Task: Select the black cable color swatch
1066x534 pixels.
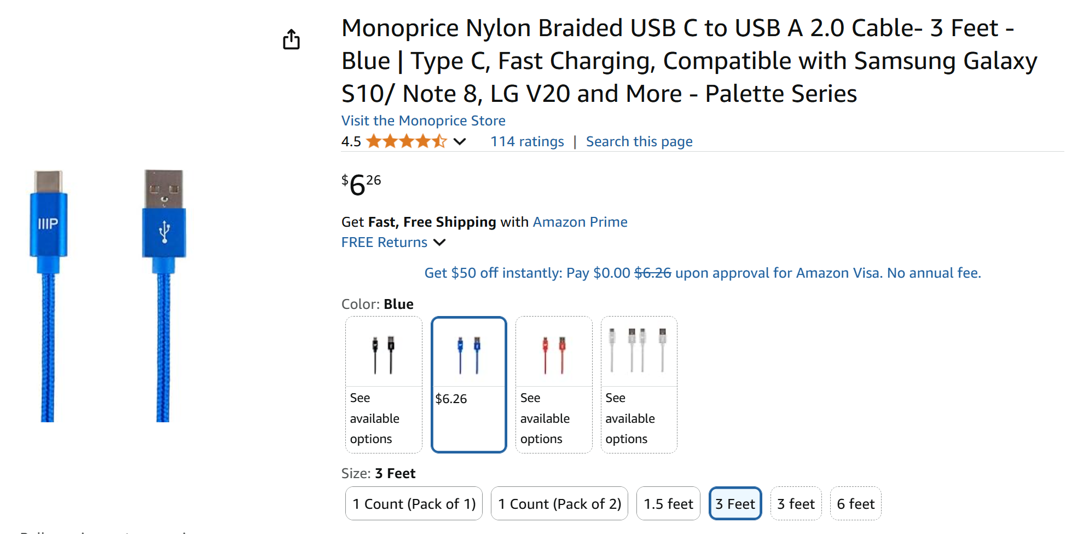Action: pyautogui.click(x=384, y=384)
